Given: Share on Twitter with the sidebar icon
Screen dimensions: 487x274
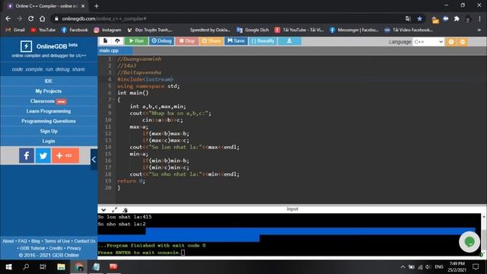Looking at the screenshot, I should coord(43,155).
